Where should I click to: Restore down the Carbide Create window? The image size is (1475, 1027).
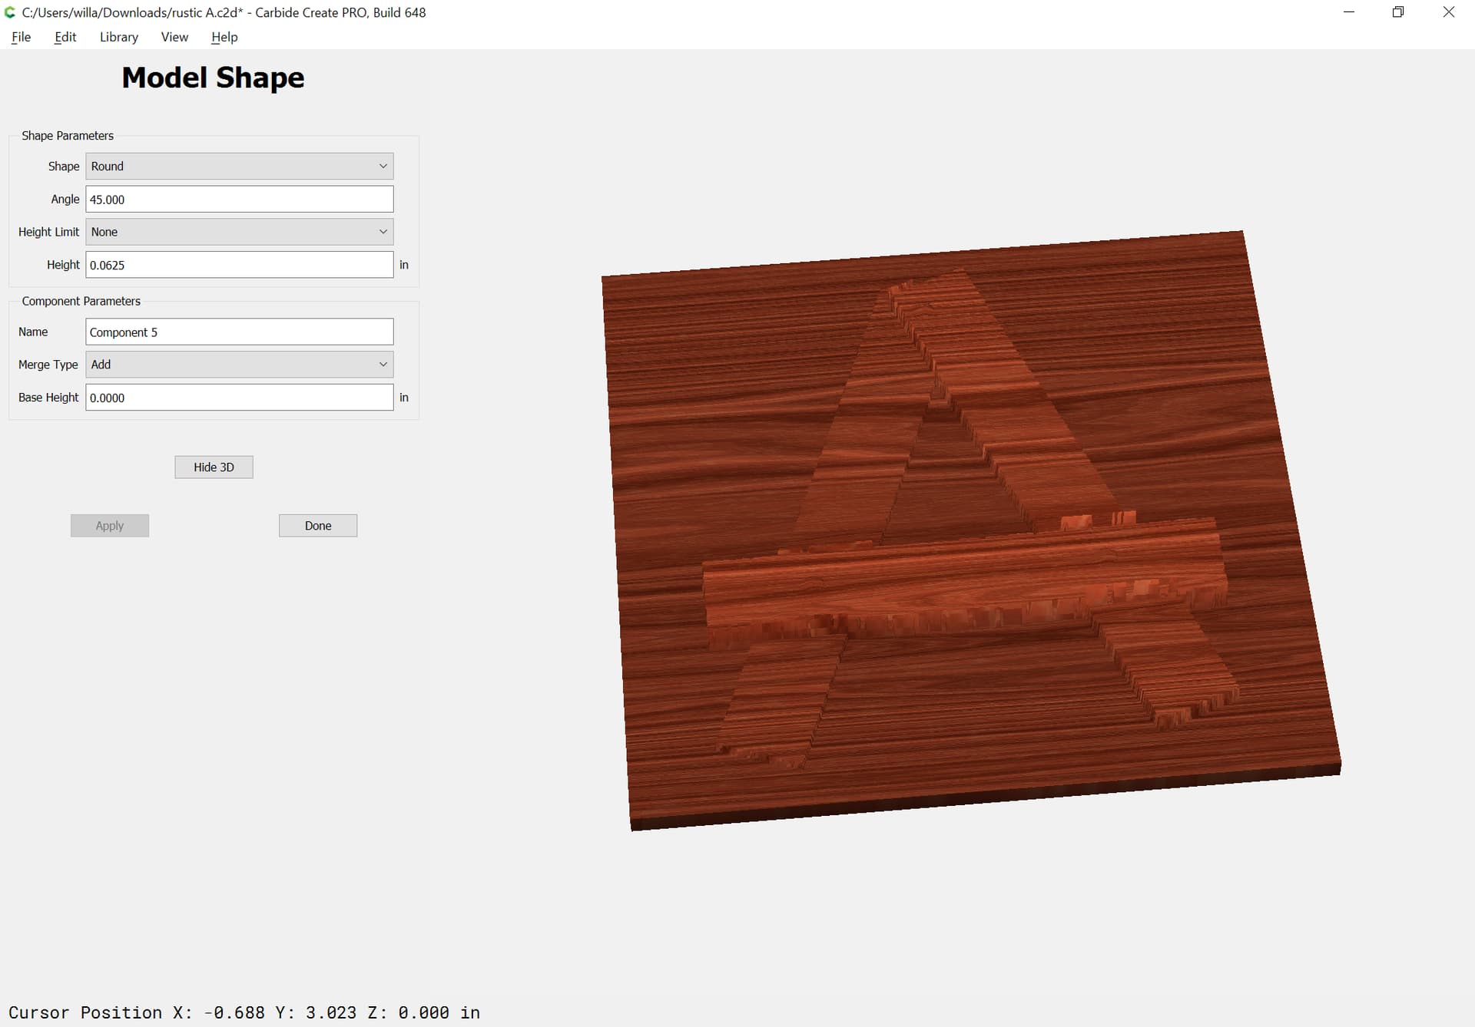point(1398,12)
